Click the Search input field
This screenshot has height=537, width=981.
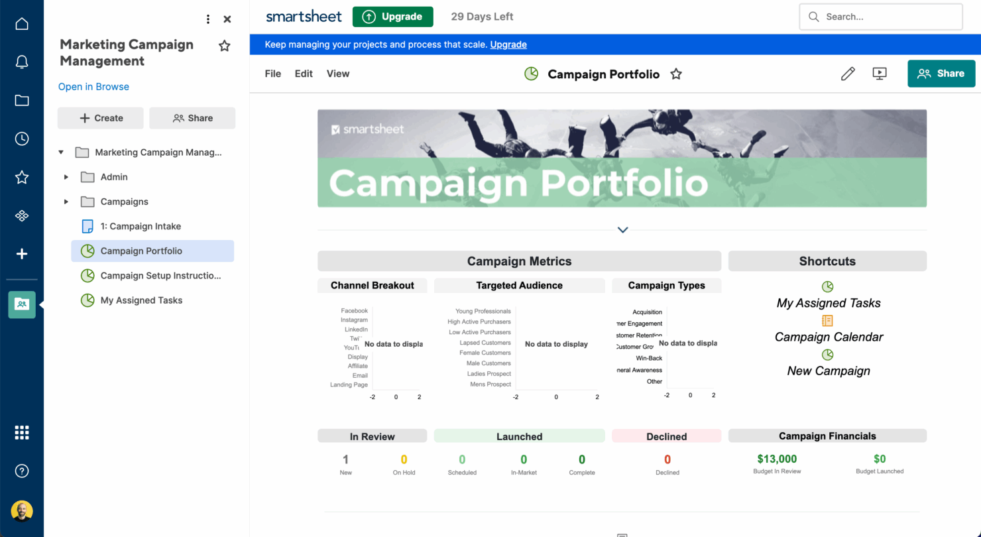tap(881, 17)
